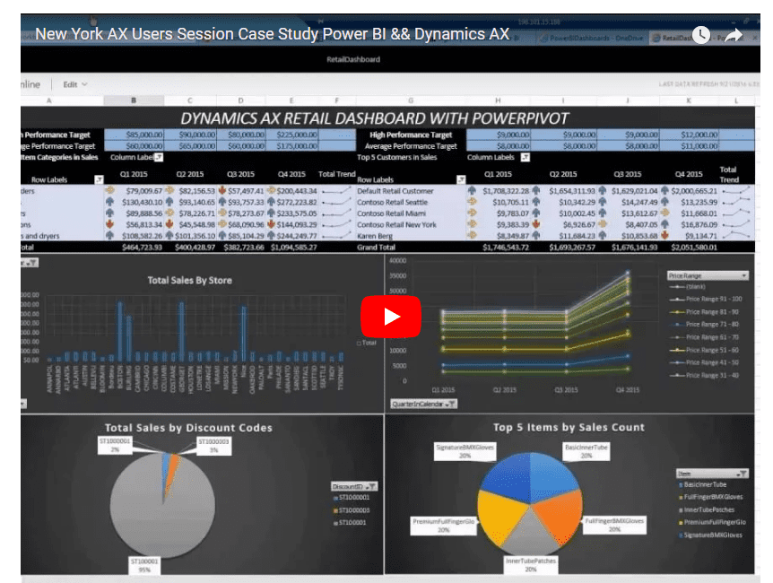Open the QuarterInCalendar filter button
Viewport: 773px width, 583px height.
click(423, 404)
